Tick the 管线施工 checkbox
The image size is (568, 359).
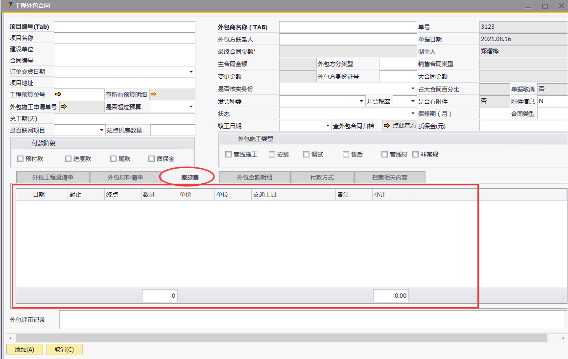[228, 155]
